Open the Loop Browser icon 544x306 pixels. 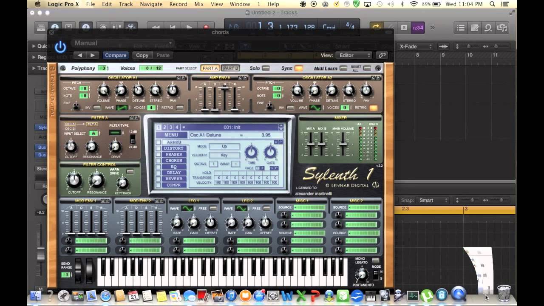point(488,28)
